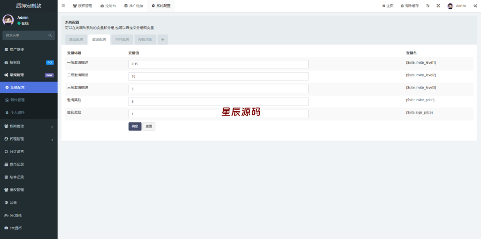Screen dimensions: 481x239
Task: Edit the 三级邀请赠送 value field
Action: tap(218, 89)
